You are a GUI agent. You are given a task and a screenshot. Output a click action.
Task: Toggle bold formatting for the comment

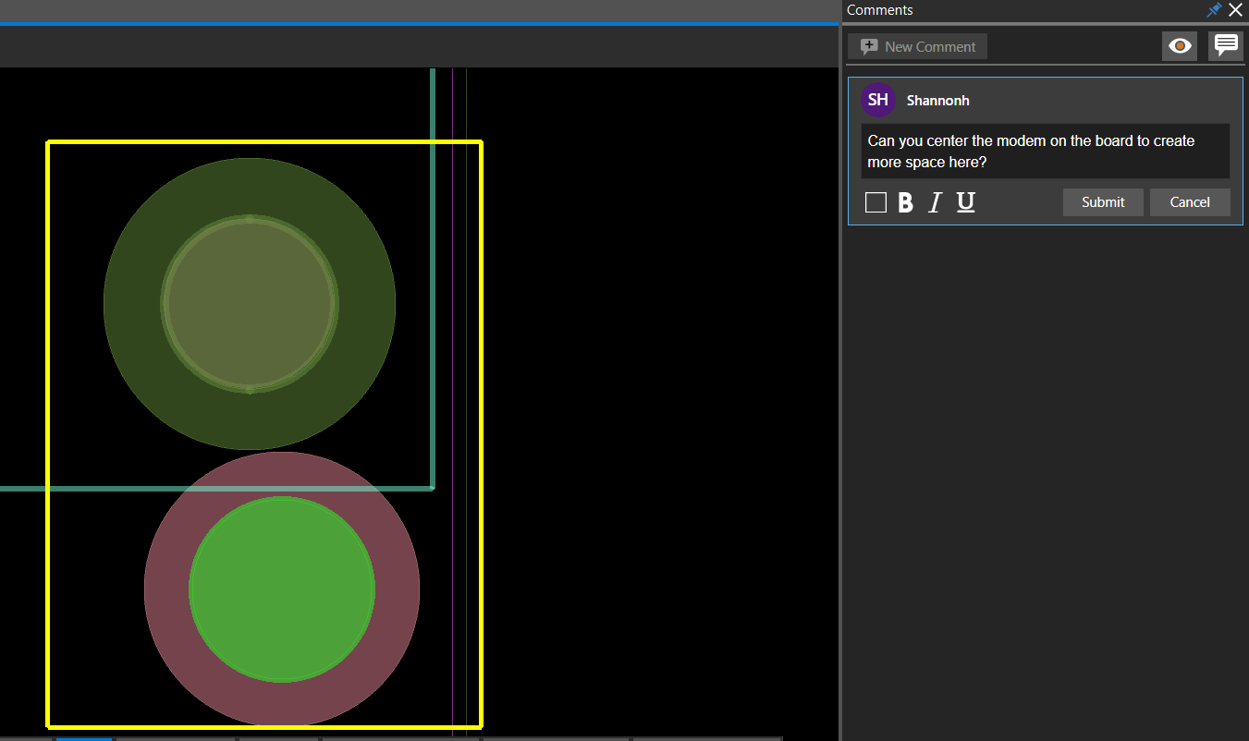[905, 202]
